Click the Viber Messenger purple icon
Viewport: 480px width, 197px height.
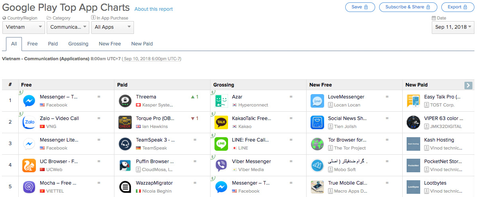click(221, 165)
